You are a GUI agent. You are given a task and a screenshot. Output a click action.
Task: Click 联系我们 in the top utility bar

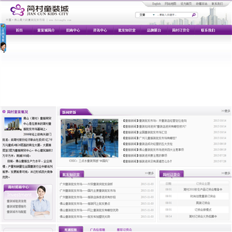217,4
